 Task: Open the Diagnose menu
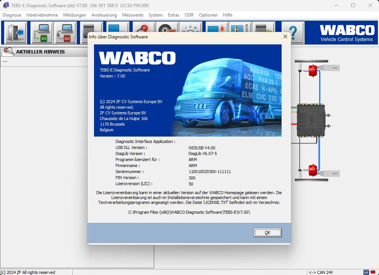12,15
